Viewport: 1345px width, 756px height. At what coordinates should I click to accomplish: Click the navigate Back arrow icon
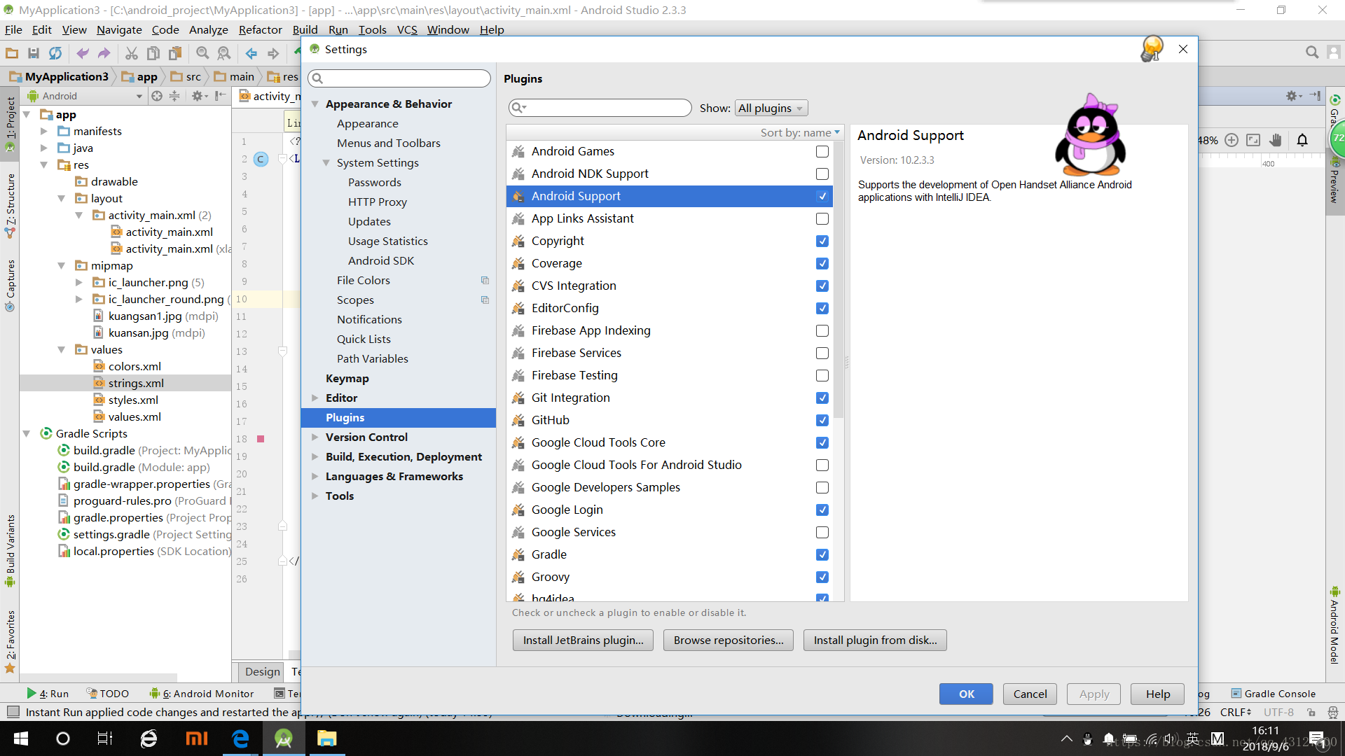click(251, 53)
